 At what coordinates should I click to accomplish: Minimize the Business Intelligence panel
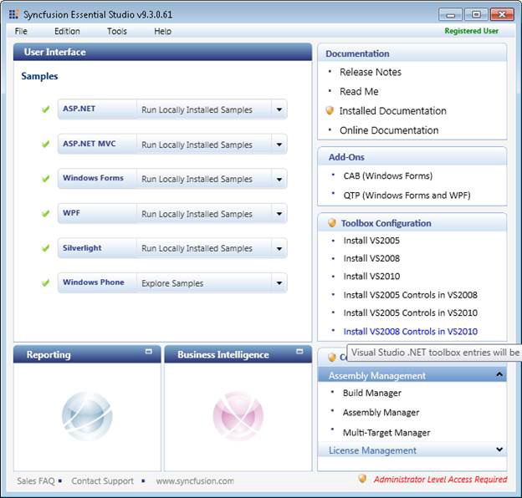pos(299,352)
